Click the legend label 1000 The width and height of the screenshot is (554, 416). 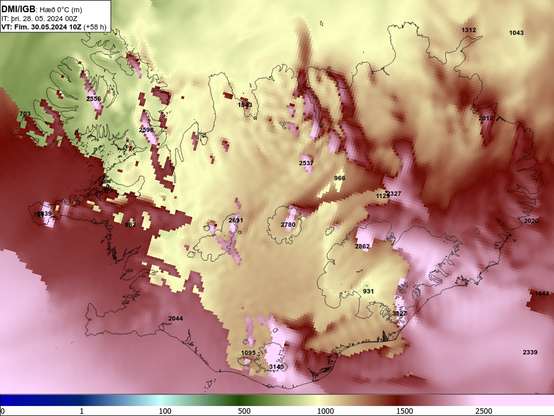325,412
